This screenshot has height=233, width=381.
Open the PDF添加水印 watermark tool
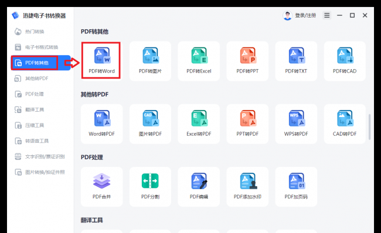pos(247,187)
